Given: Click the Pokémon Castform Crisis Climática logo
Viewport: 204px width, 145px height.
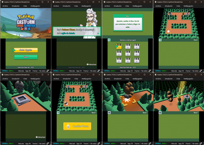Looking at the screenshot, I should tap(26, 22).
